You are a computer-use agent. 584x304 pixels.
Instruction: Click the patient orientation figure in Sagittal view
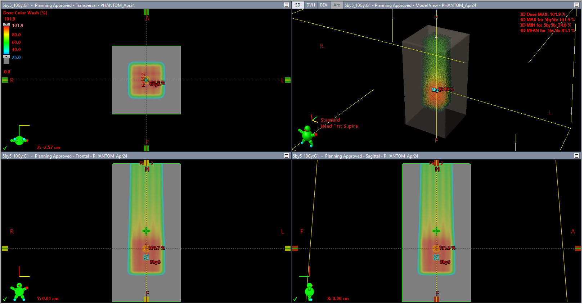tap(309, 291)
